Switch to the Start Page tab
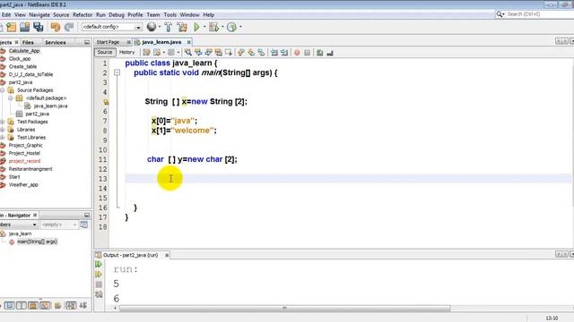Screen dimensions: 574x322 pos(108,42)
